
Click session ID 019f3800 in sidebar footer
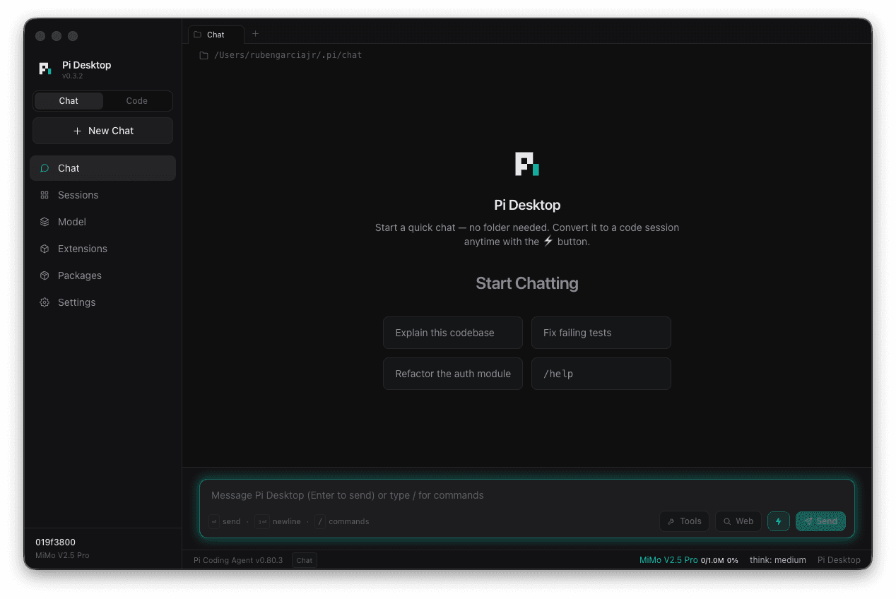pos(56,542)
